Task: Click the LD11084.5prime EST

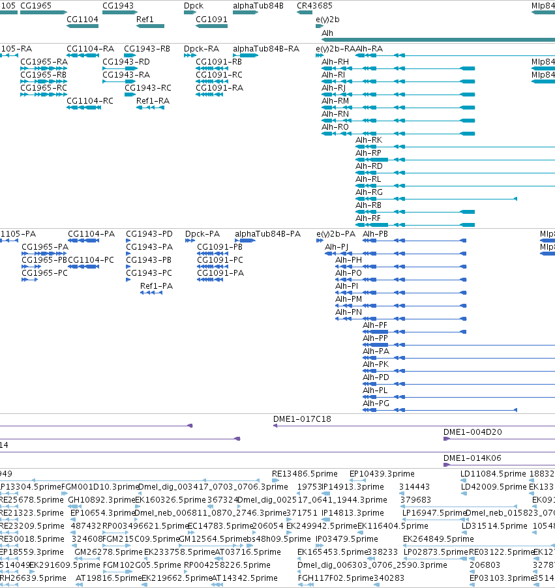Action: tap(464, 480)
